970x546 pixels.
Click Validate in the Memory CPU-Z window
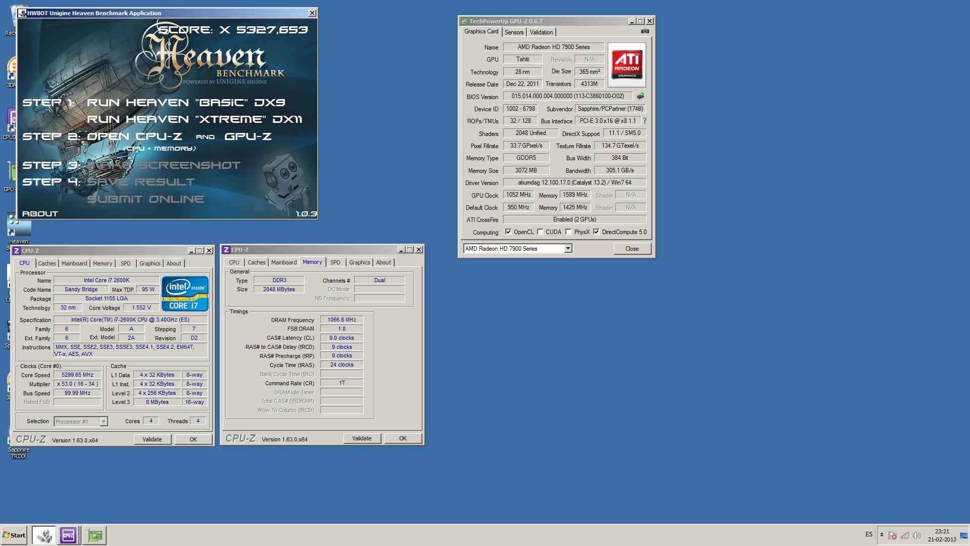(x=362, y=438)
